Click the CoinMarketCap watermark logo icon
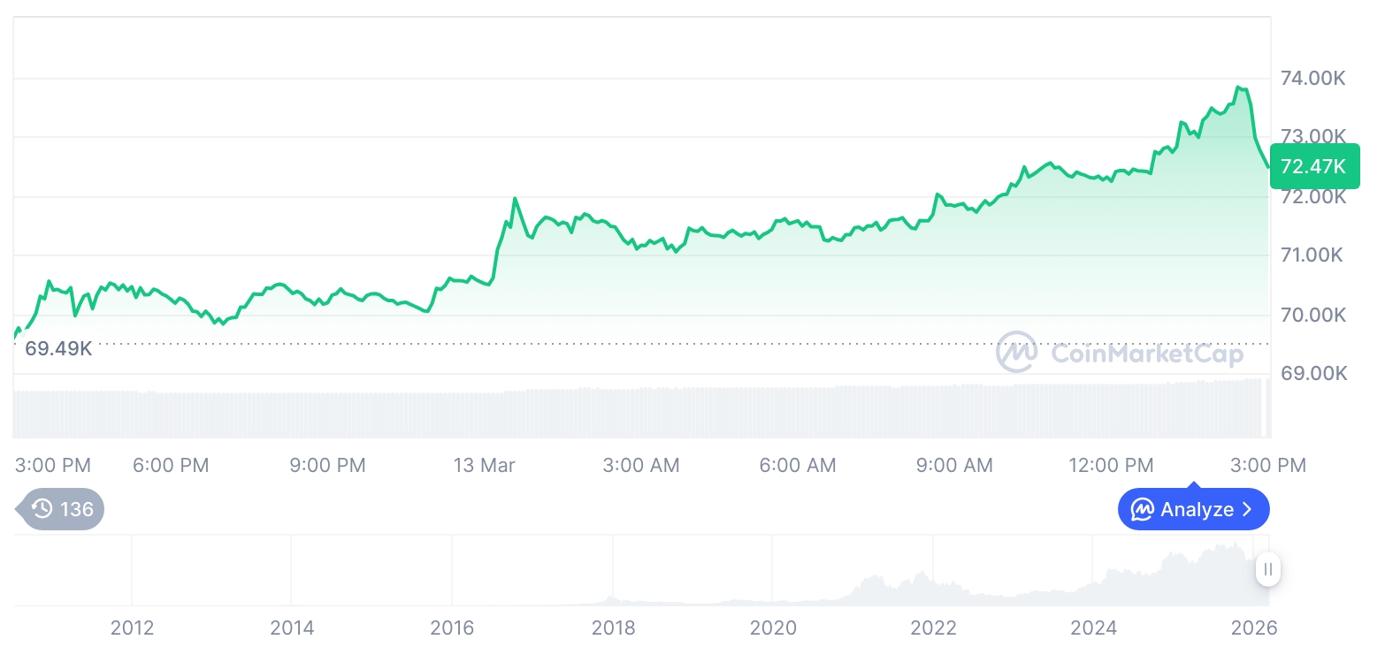 coord(1018,353)
